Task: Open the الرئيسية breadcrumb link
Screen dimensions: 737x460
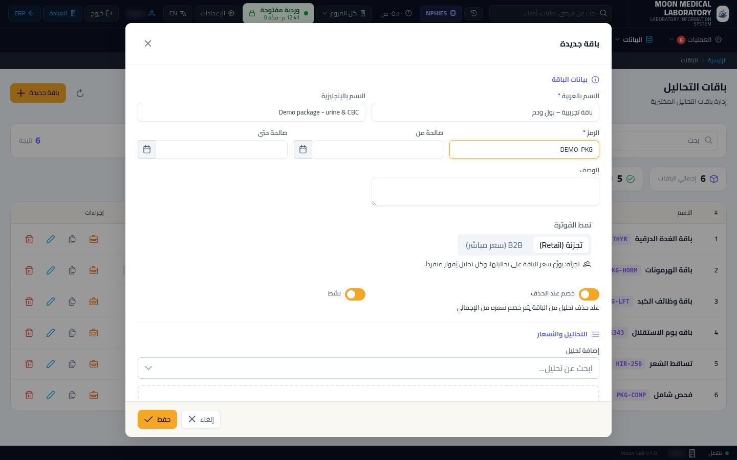Action: (x=717, y=60)
